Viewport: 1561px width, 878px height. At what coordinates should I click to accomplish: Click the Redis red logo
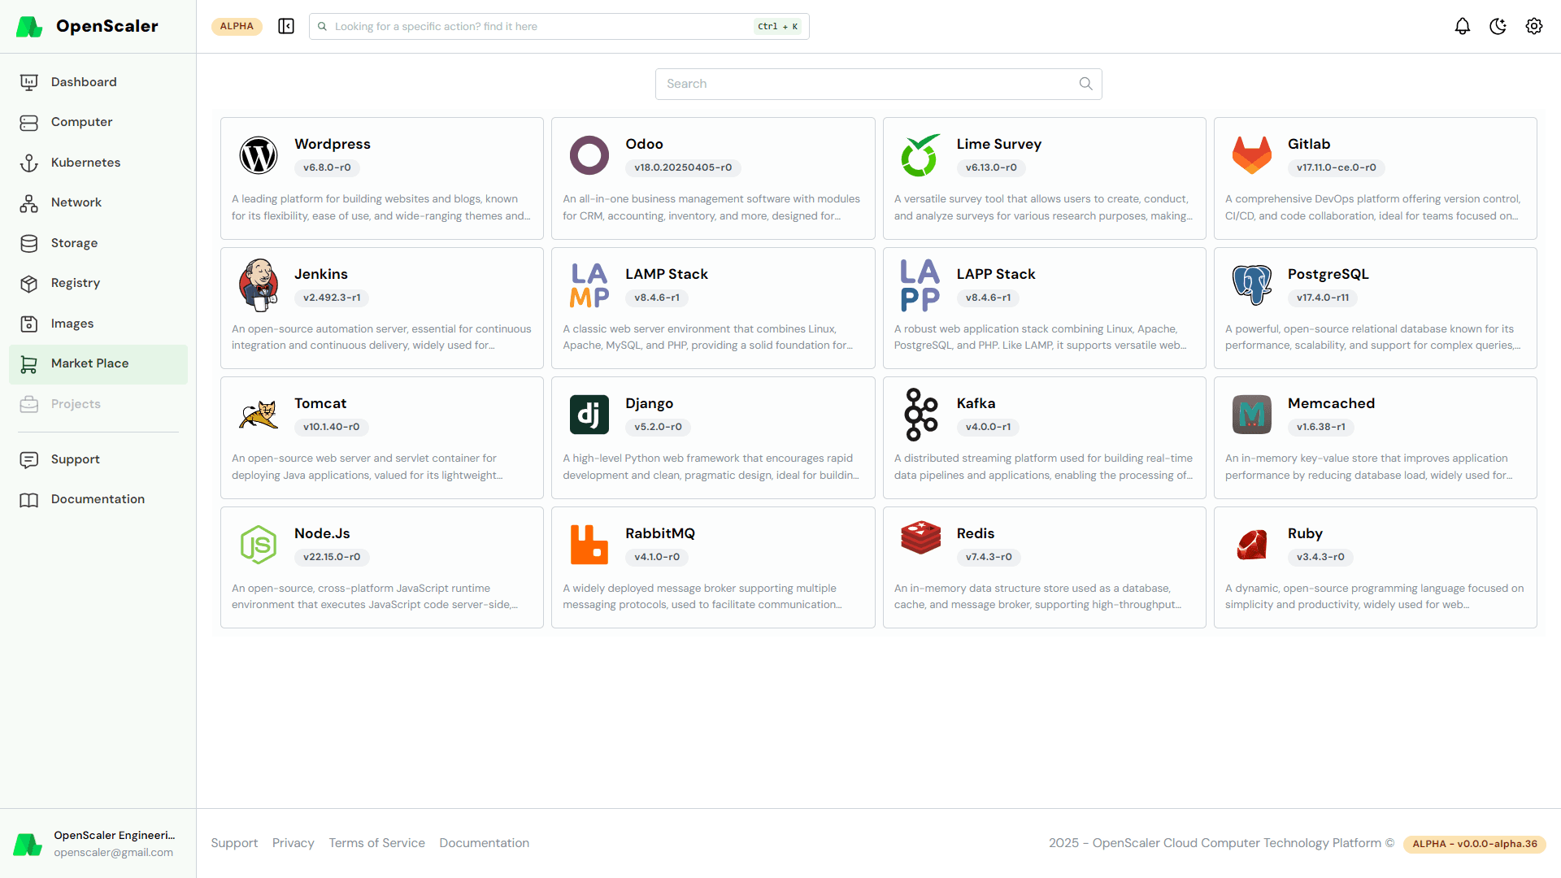coord(920,538)
